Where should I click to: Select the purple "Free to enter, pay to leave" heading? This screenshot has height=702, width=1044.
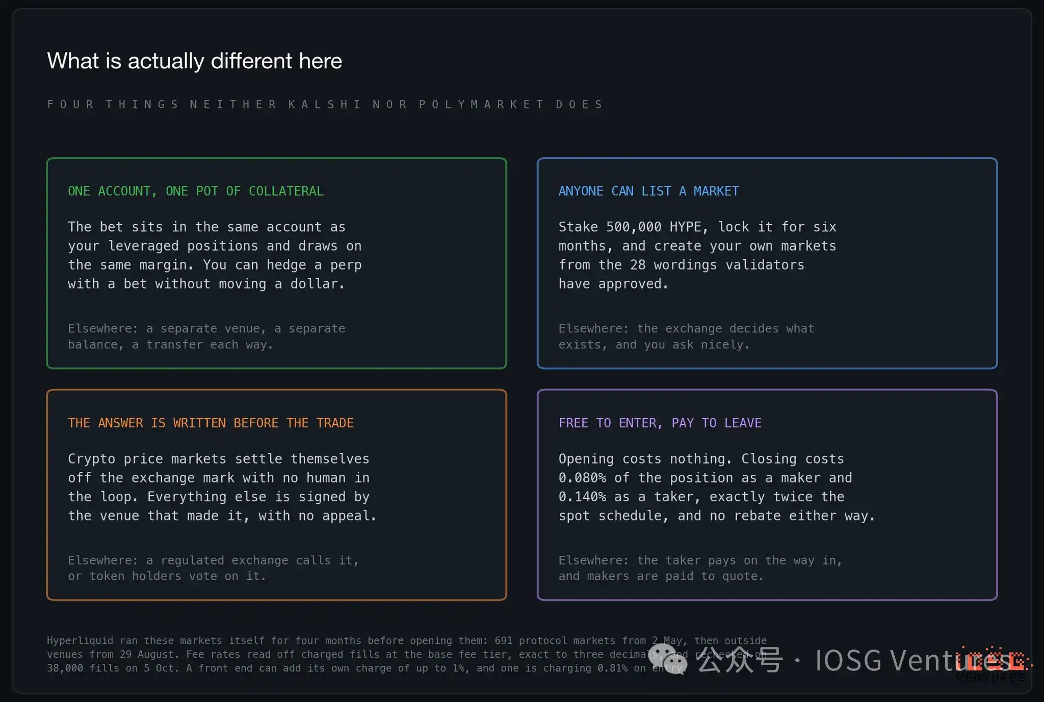click(660, 423)
